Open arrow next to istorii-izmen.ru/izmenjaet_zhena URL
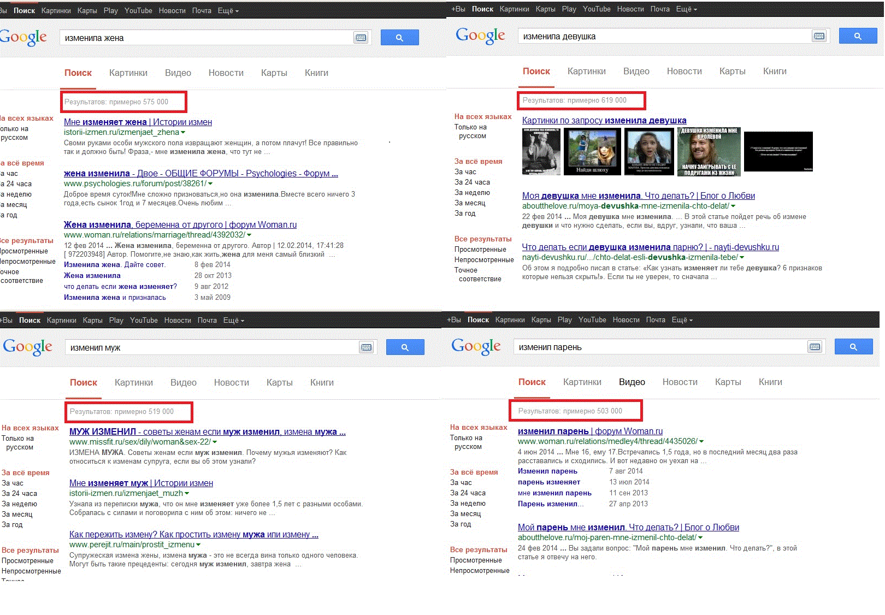885x615 pixels. point(183,132)
